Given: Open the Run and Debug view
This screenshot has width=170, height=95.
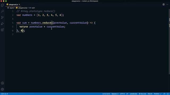Looking at the screenshot, I should [x=2, y=23].
